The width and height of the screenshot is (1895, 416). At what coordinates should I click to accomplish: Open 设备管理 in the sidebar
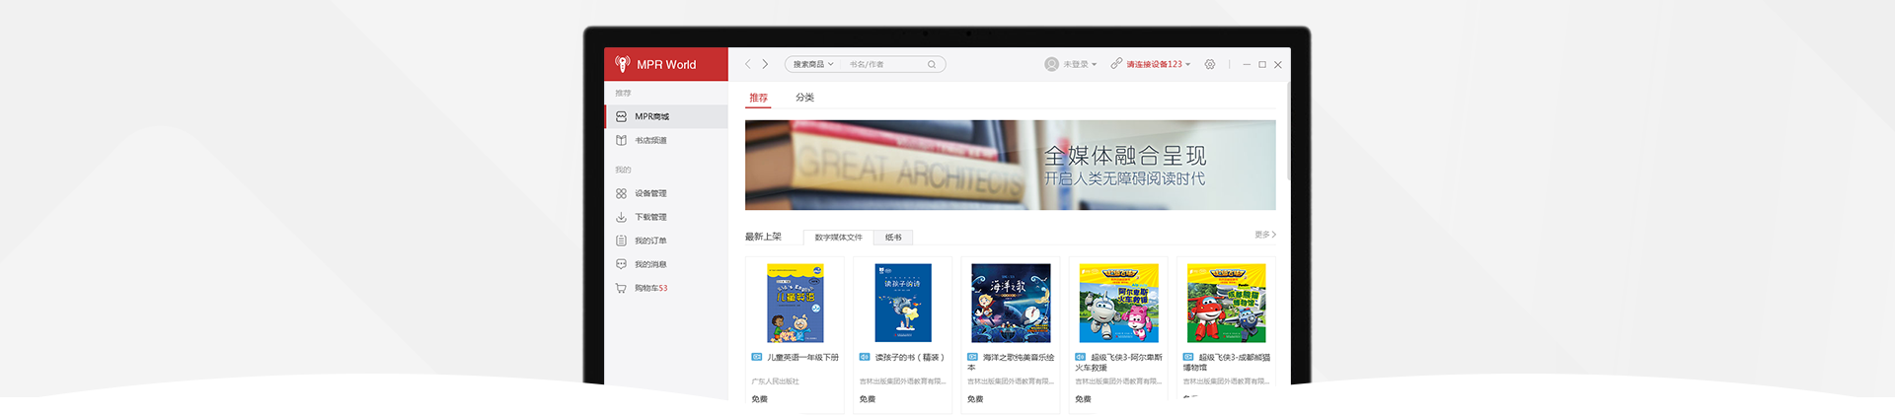pyautogui.click(x=666, y=193)
